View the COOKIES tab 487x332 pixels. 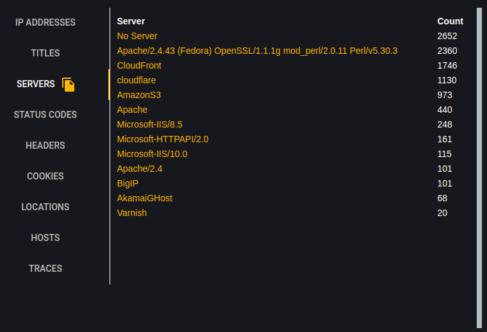45,176
